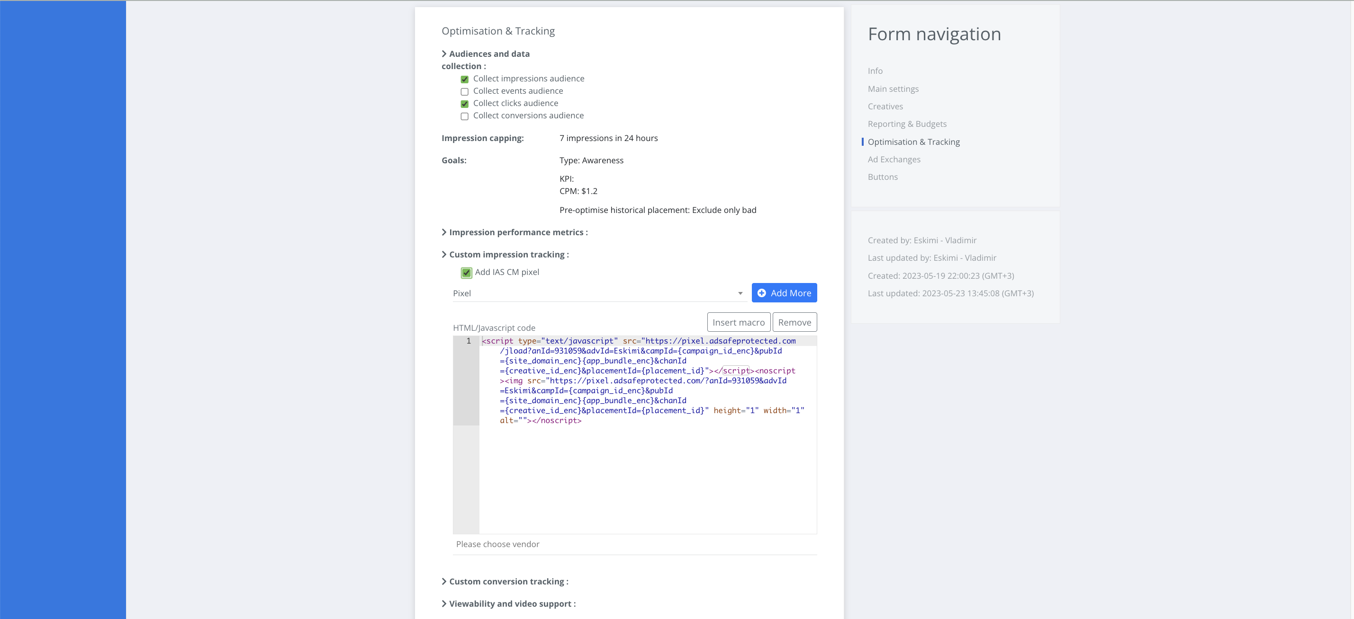1354x619 pixels.
Task: Click the Add More button
Action: point(784,293)
